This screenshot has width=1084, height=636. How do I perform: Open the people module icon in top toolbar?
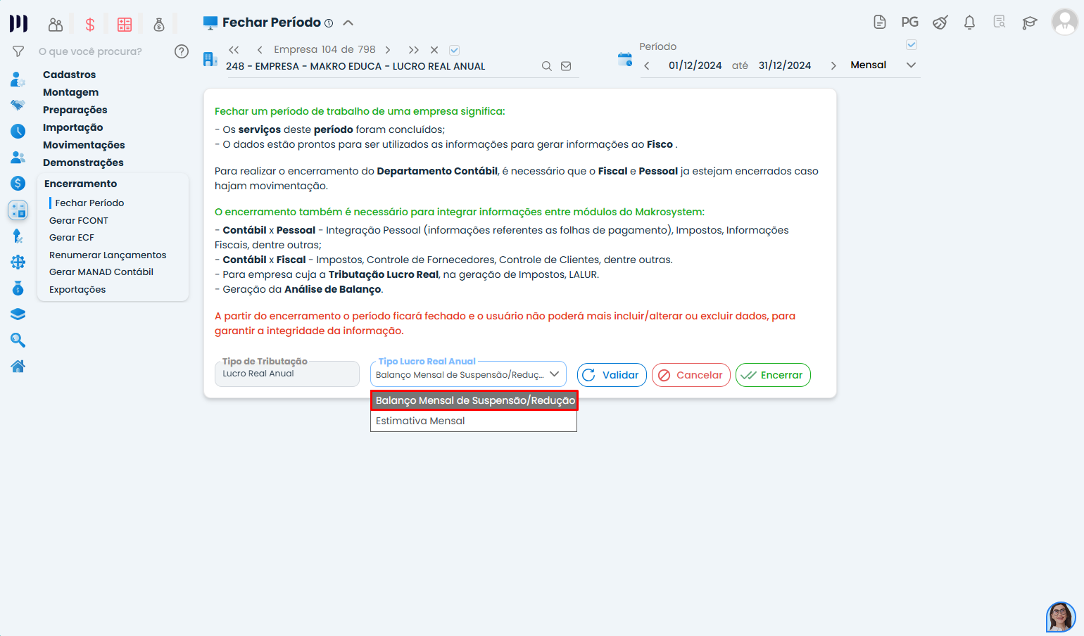click(56, 25)
